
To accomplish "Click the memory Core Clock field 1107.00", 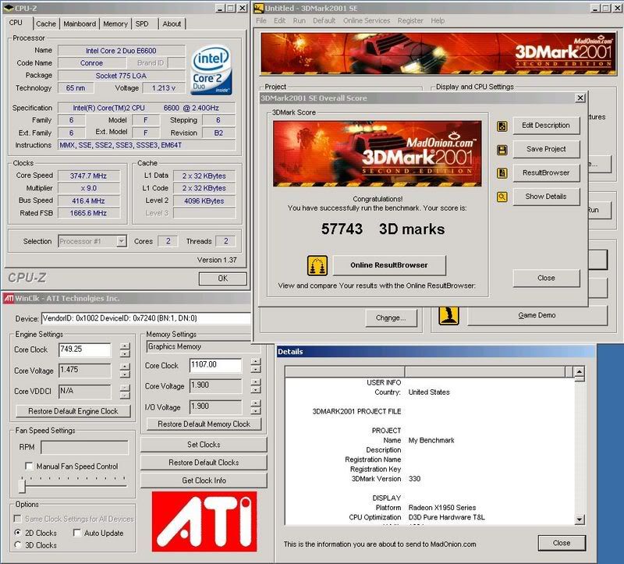I will pos(215,365).
